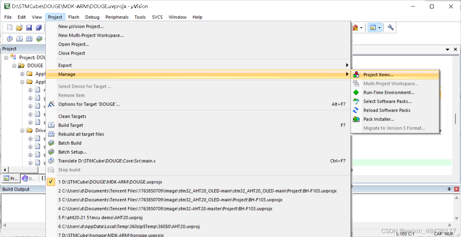
Task: Click the Select Software Packs icon
Action: pos(356,101)
